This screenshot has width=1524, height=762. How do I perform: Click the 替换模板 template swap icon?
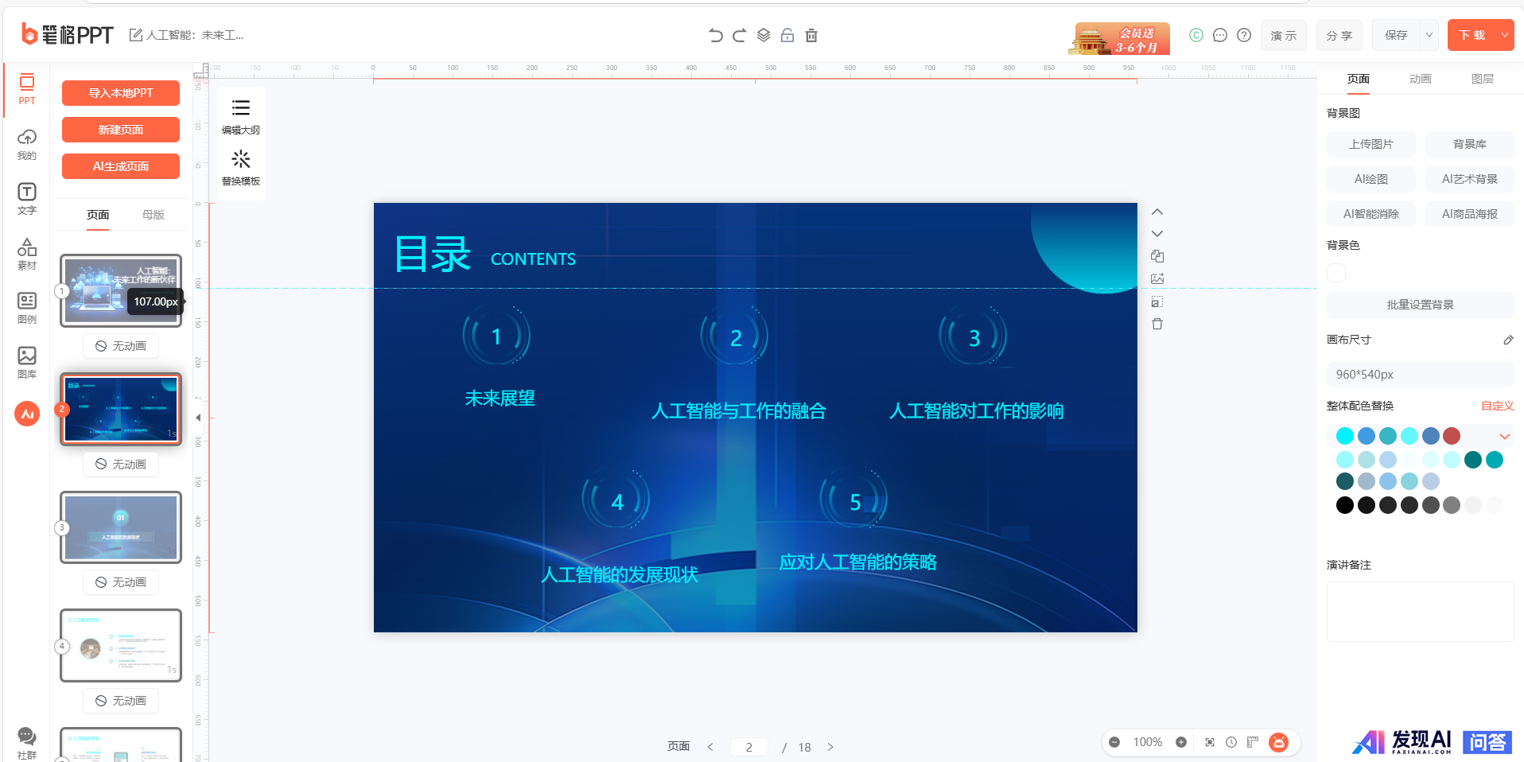point(241,168)
